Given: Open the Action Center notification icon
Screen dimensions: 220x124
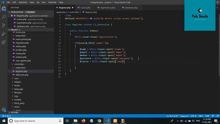Looking at the screenshot, I should coord(216,121).
